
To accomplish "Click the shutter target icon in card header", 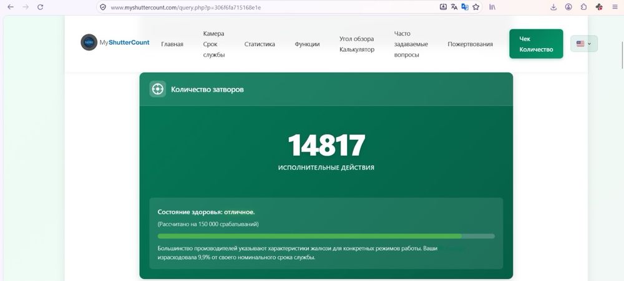I will pos(158,89).
